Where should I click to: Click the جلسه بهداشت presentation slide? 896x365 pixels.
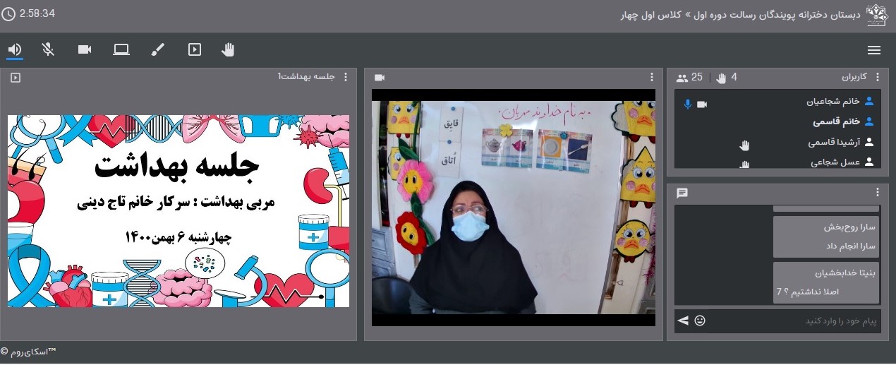pos(178,211)
